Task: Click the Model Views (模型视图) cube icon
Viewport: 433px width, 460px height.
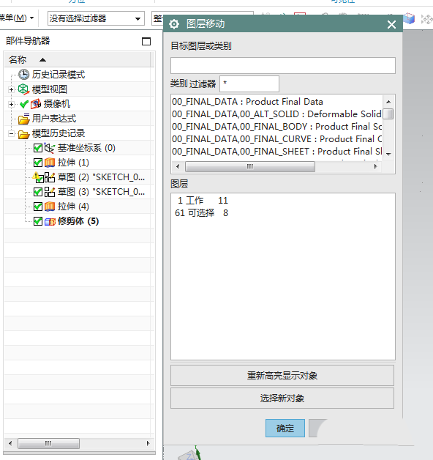Action: [x=23, y=89]
